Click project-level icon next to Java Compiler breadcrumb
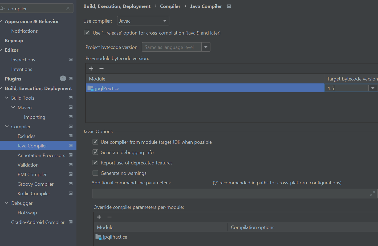The image size is (378, 246). click(x=229, y=6)
